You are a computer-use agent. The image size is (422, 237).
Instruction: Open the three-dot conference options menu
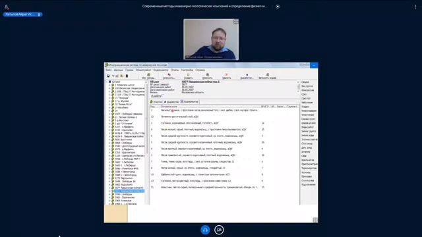[x=415, y=7]
